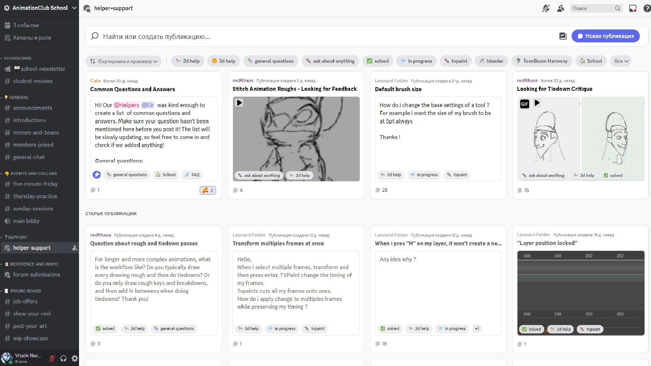Open the general-chat channel
651x366 pixels.
pyautogui.click(x=29, y=157)
